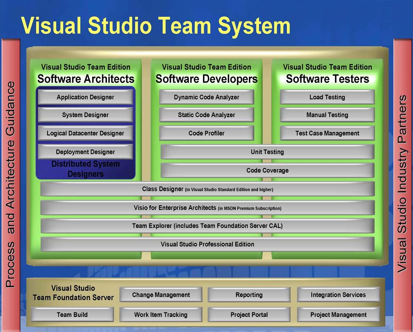Click the Code Profiler box
Screen dimensions: 413x332
[206, 133]
